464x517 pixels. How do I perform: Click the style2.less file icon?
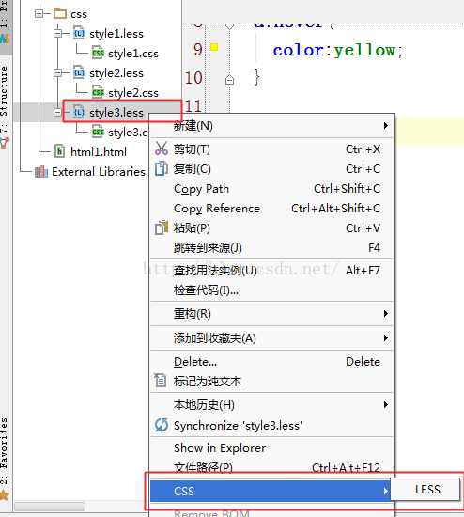coord(79,73)
